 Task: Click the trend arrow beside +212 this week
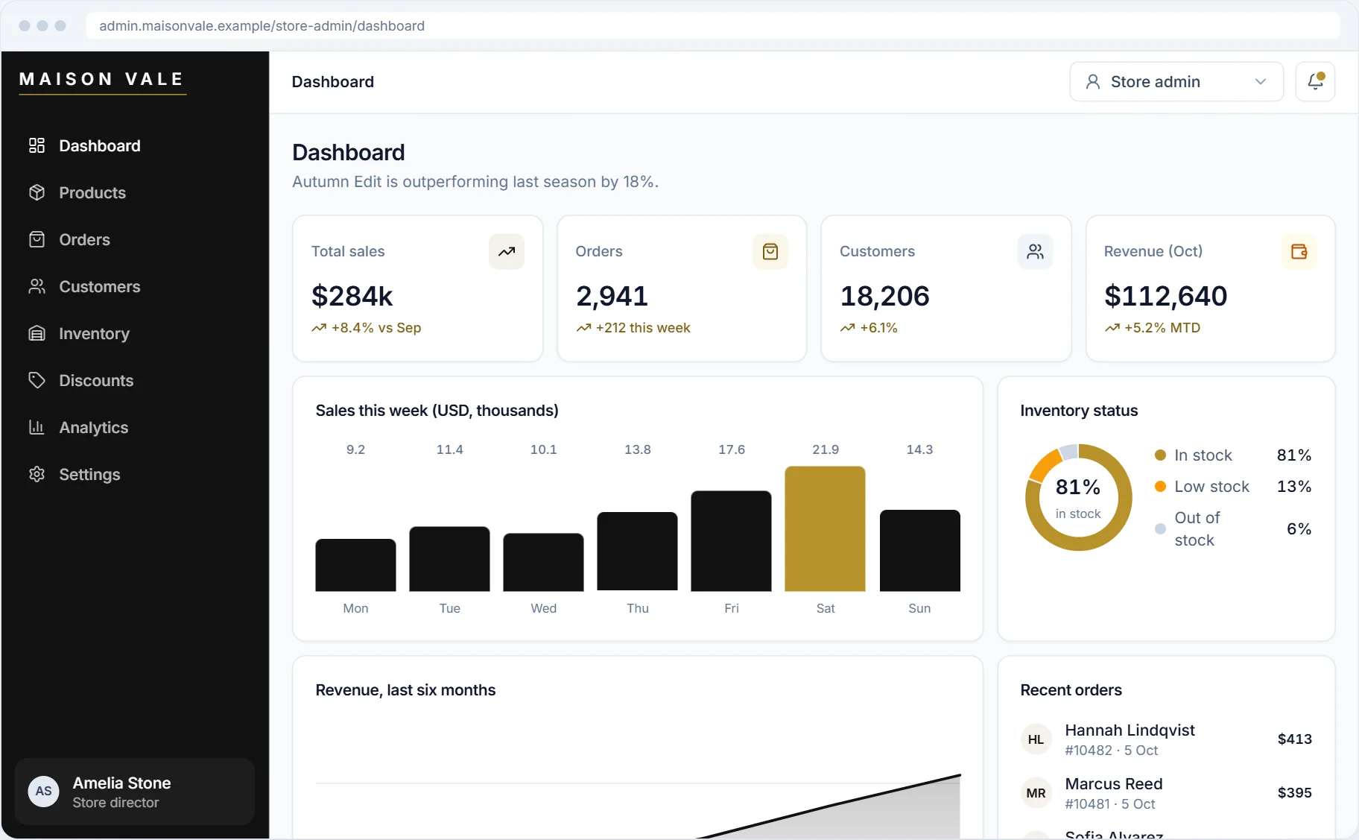pyautogui.click(x=583, y=328)
